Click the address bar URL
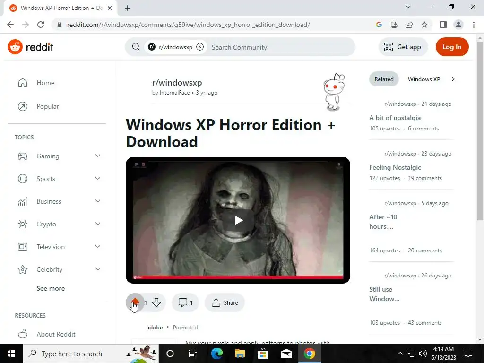Viewport: 484px width, 363px height. click(x=188, y=25)
